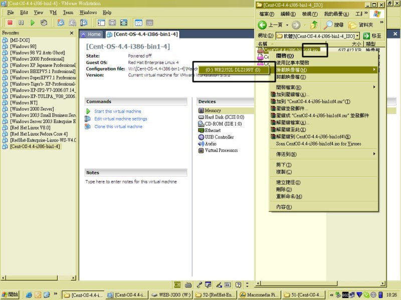Expand the 傳送到(N) submenu
401x300 pixels.
click(374, 154)
